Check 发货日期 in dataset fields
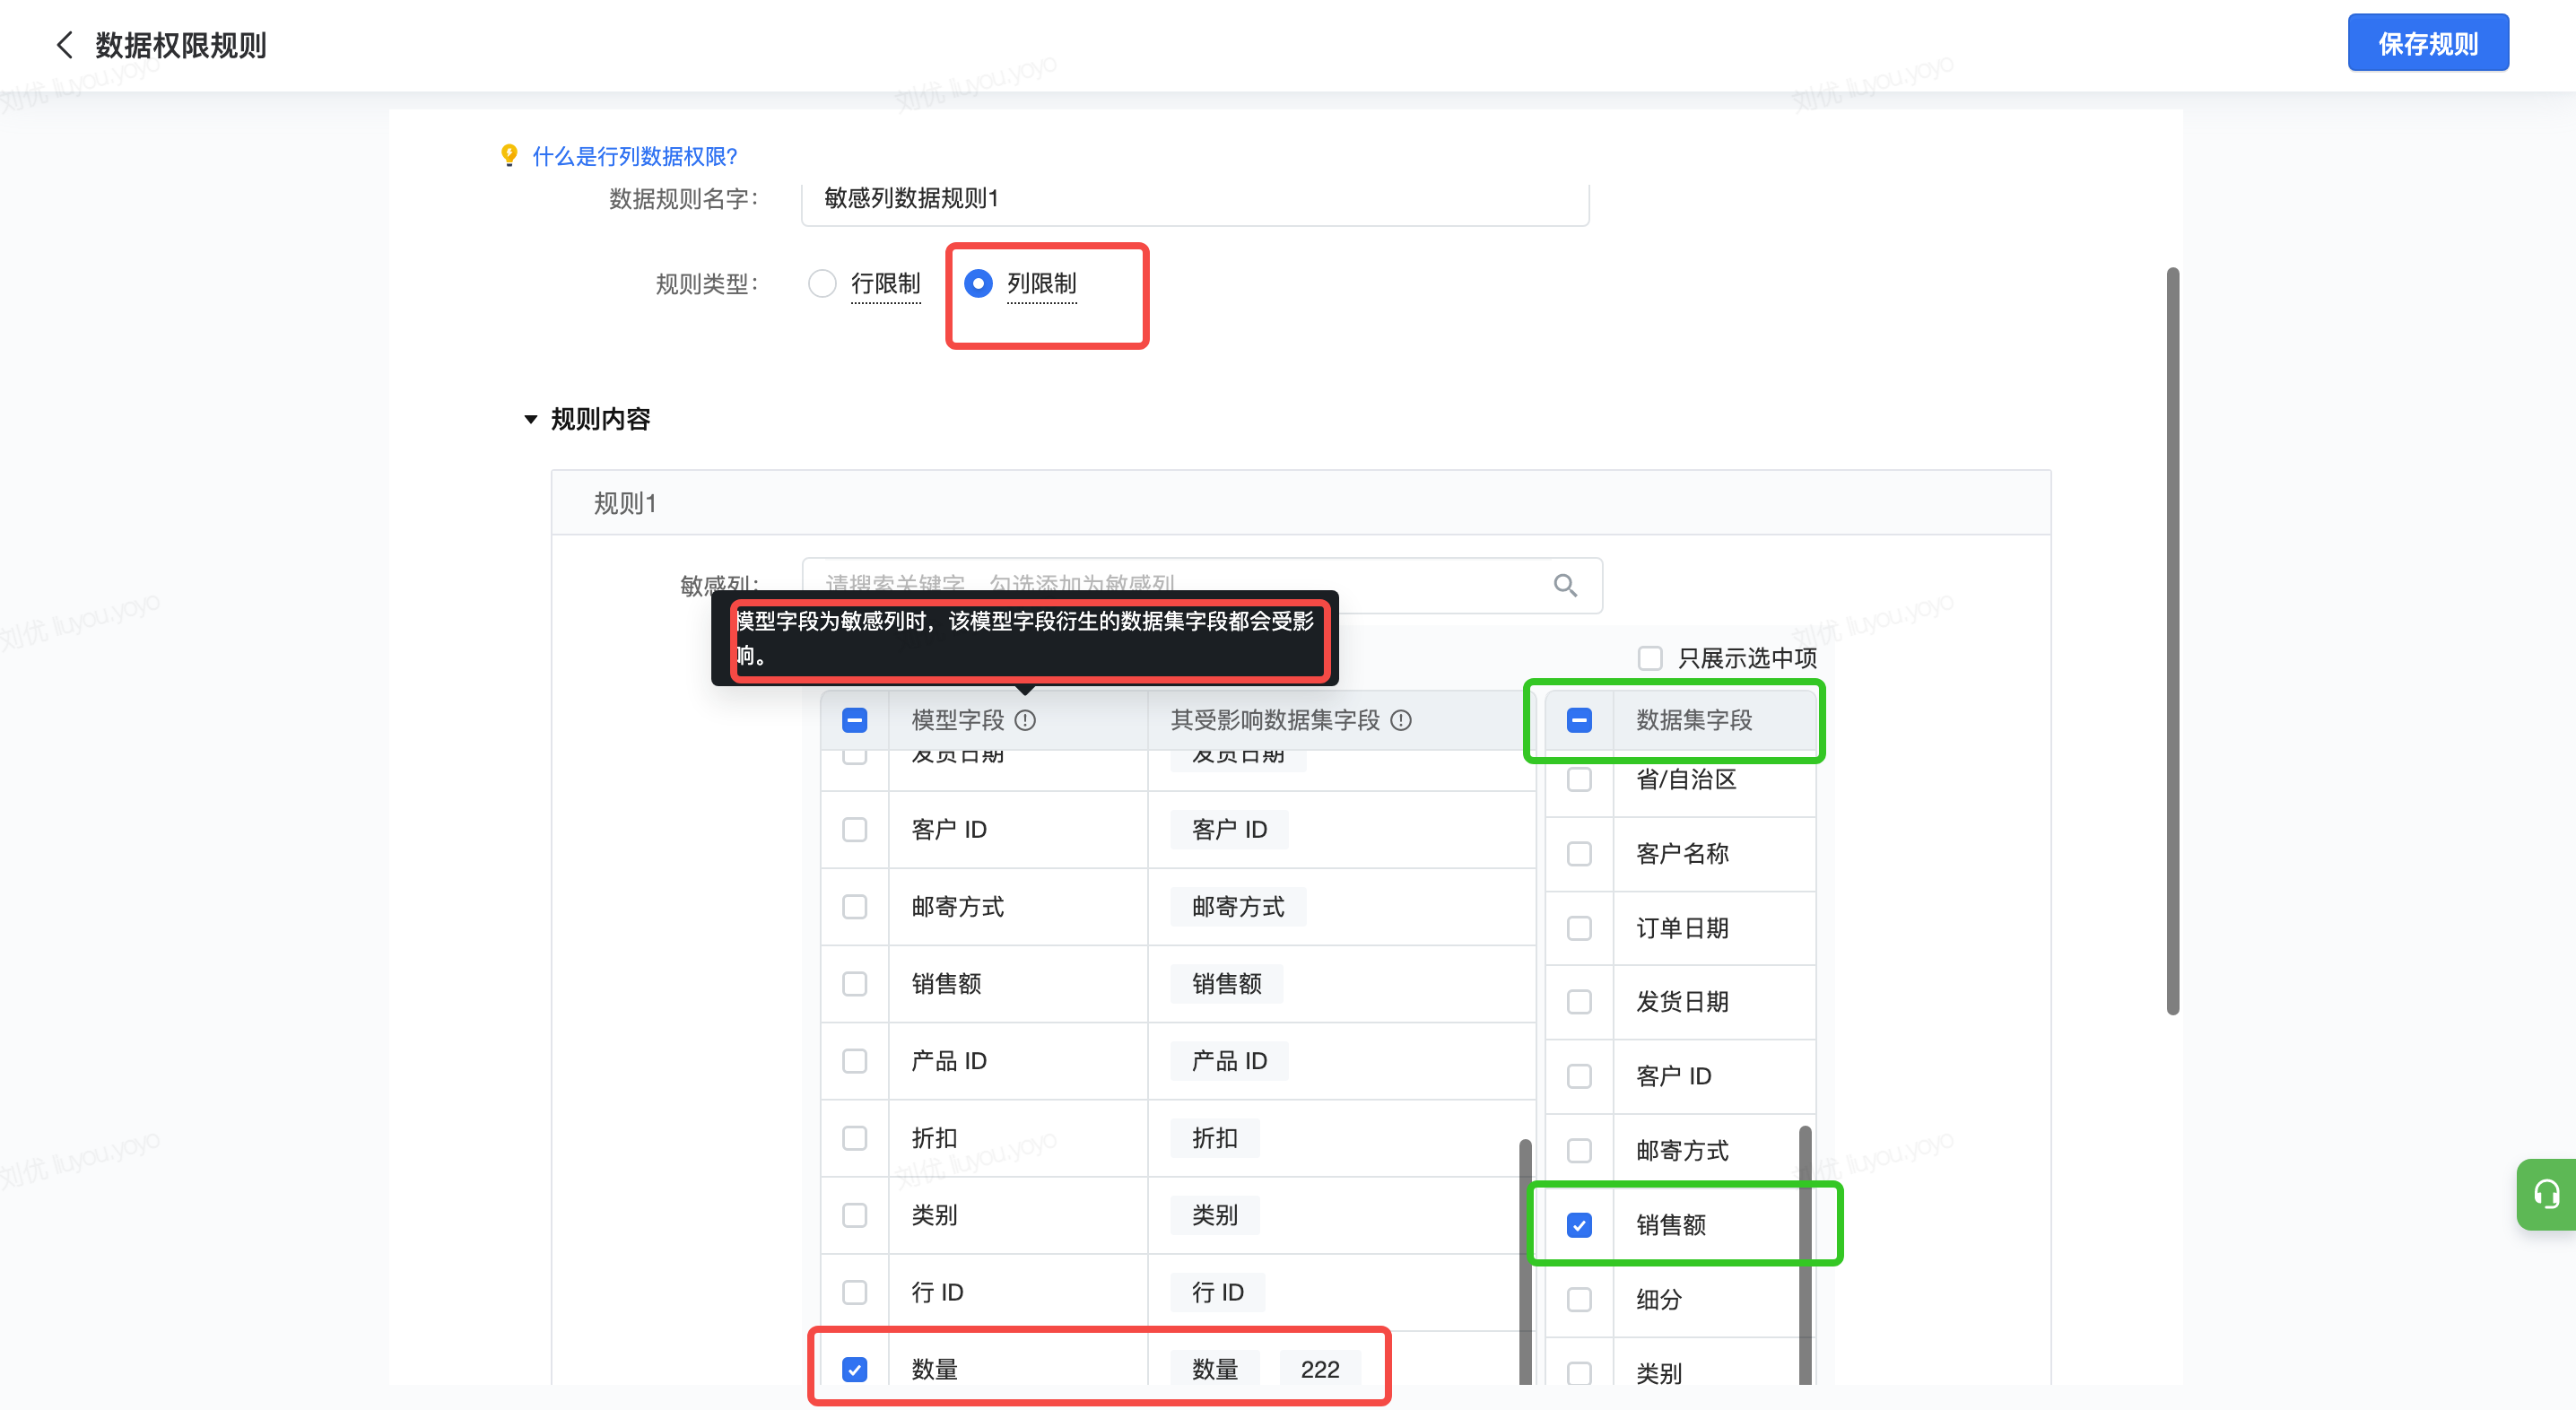 pyautogui.click(x=1579, y=1001)
